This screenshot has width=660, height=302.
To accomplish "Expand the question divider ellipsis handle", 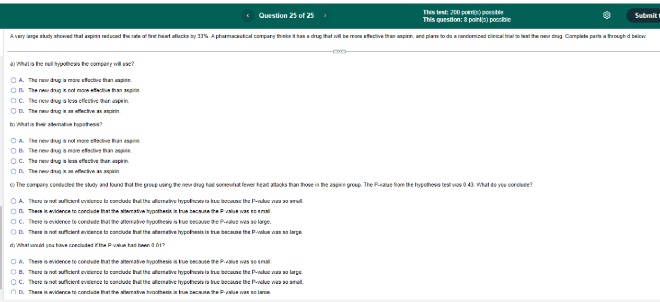I will pyautogui.click(x=339, y=51).
